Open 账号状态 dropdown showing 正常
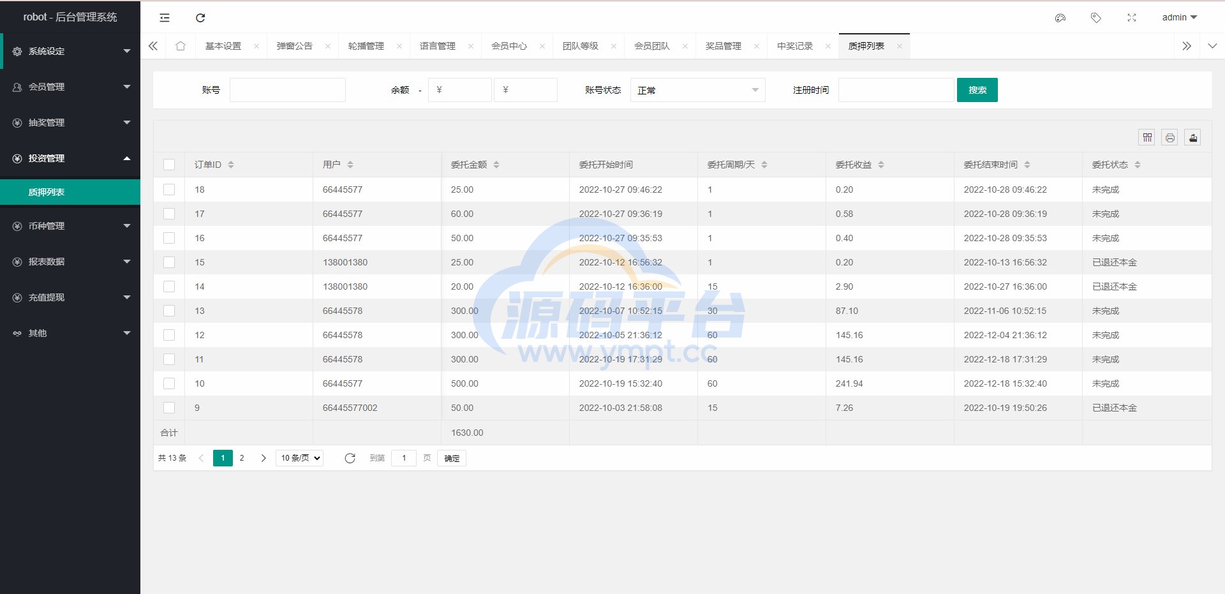This screenshot has height=594, width=1225. point(698,90)
